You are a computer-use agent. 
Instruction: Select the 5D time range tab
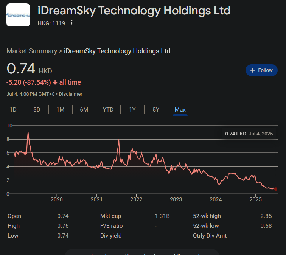tap(37, 110)
